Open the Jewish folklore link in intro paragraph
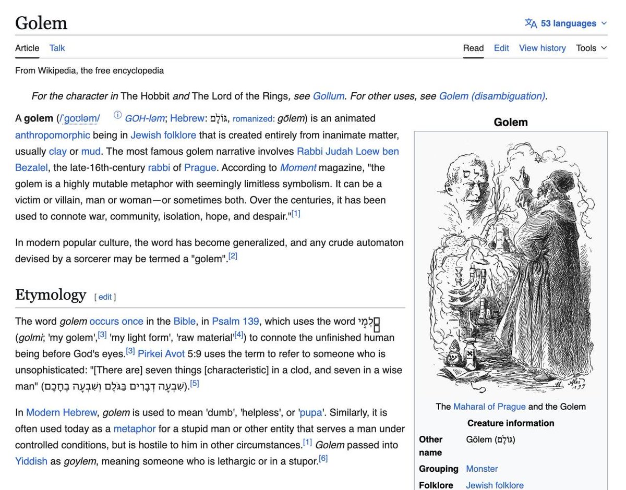The width and height of the screenshot is (626, 490). 163,135
